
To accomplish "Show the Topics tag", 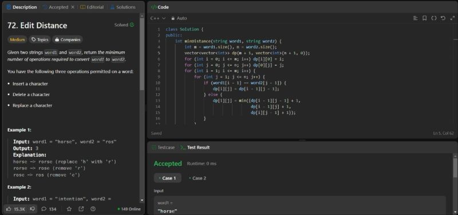I will pos(40,39).
